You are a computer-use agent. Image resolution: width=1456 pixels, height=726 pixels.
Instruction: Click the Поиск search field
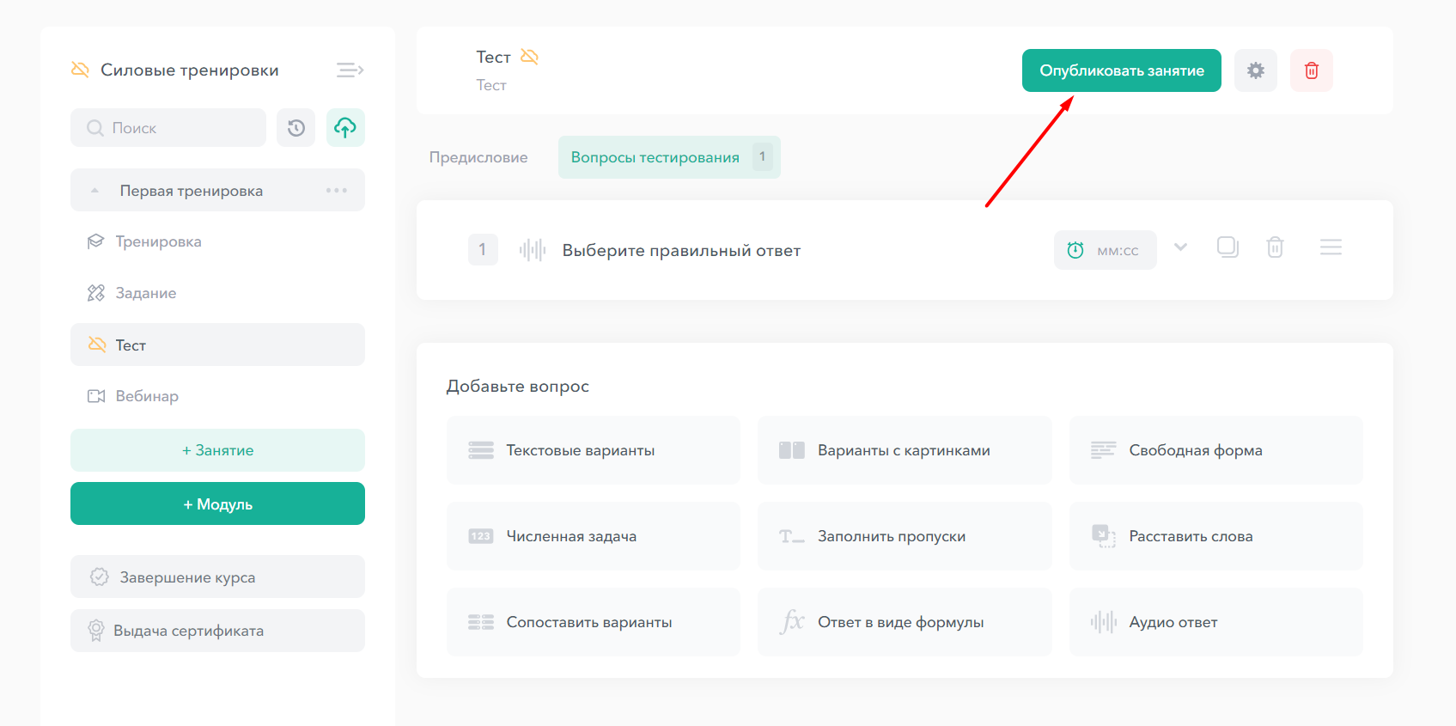[x=168, y=128]
